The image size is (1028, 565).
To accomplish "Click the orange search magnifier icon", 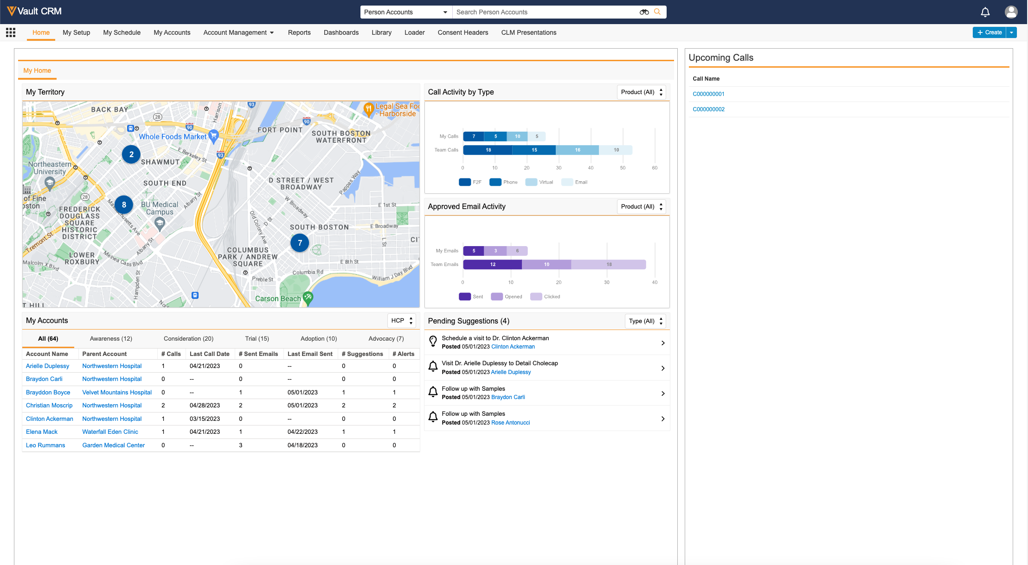I will pos(657,12).
